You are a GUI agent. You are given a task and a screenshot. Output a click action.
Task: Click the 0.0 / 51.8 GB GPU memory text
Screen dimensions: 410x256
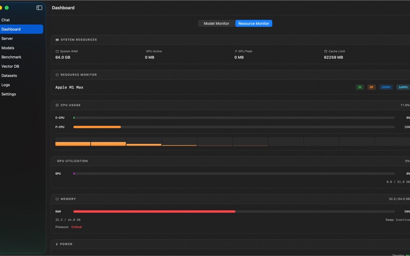(x=398, y=182)
